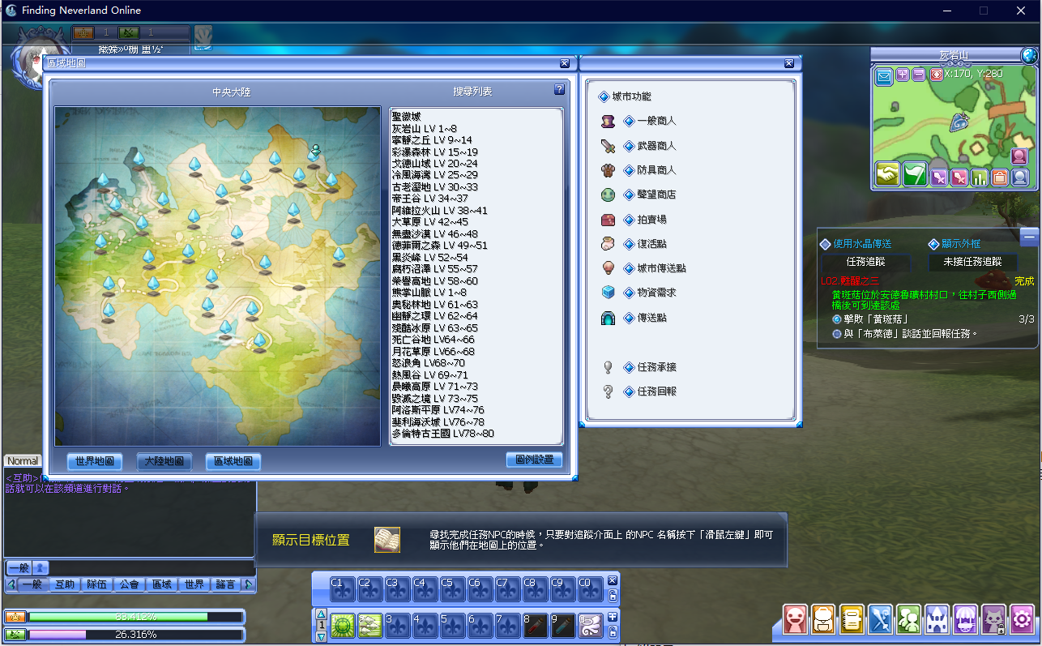The width and height of the screenshot is (1042, 646).
Task: Click the green bar chart icon on minimap
Action: point(979,178)
